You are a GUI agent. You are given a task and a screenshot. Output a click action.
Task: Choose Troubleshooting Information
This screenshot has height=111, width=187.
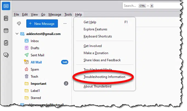104,77
